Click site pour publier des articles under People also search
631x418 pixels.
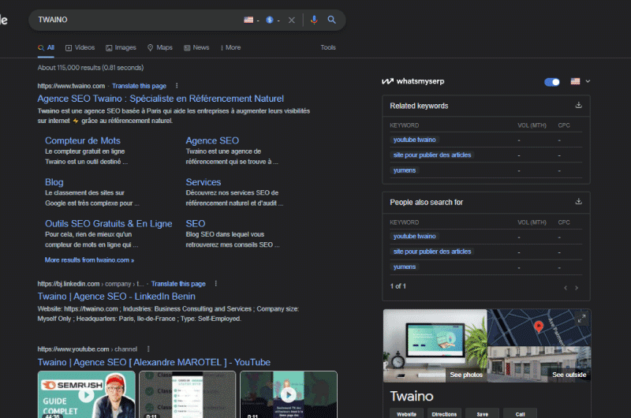point(432,252)
